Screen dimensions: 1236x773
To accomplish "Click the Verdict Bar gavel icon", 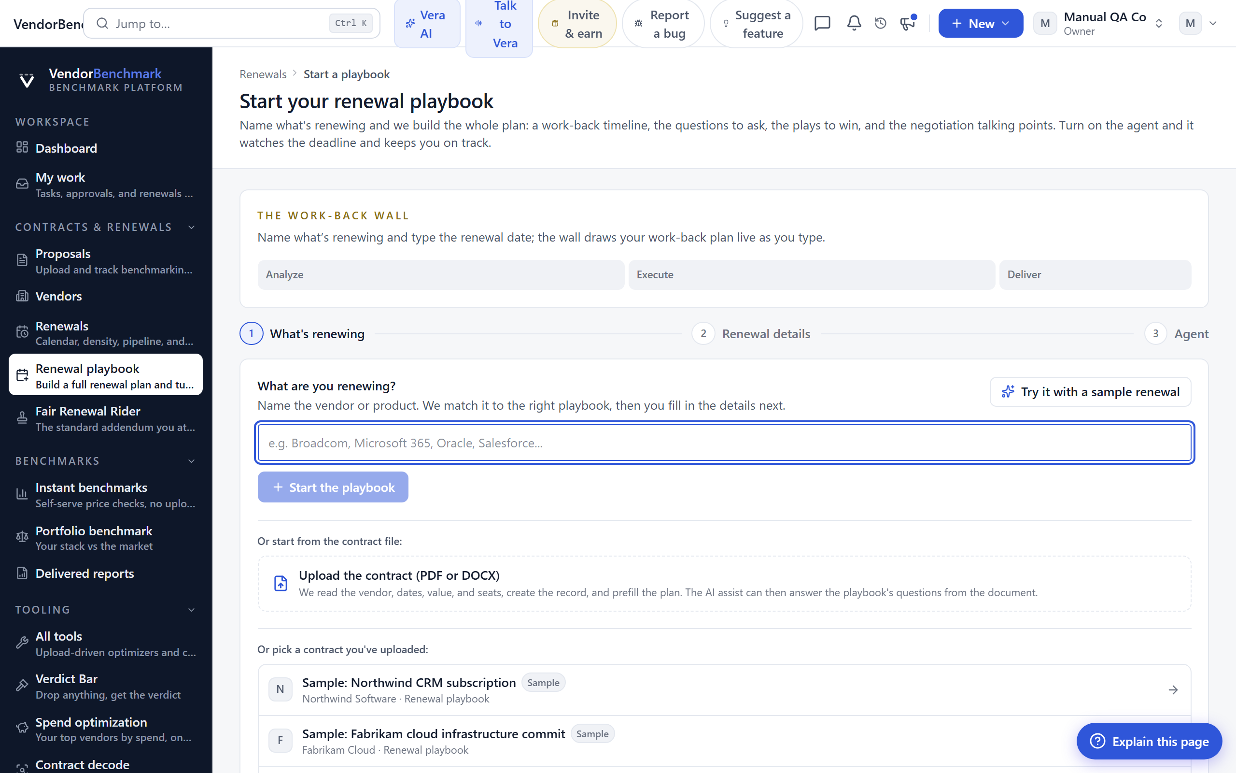I will (x=22, y=685).
